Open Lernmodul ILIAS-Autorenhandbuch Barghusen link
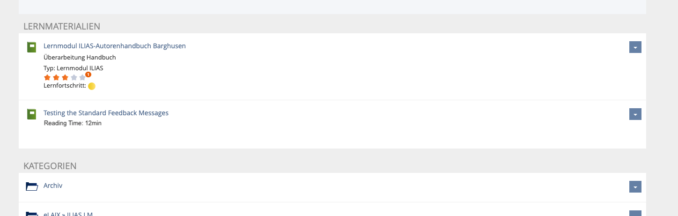The image size is (678, 216). 115,46
